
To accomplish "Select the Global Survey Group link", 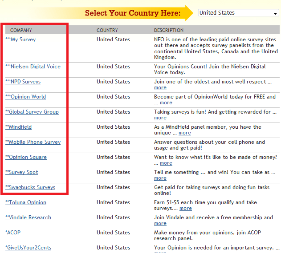I will (x=32, y=112).
